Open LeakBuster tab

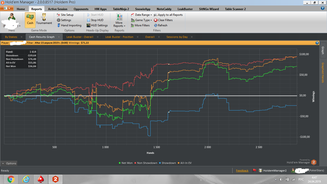click(185, 9)
